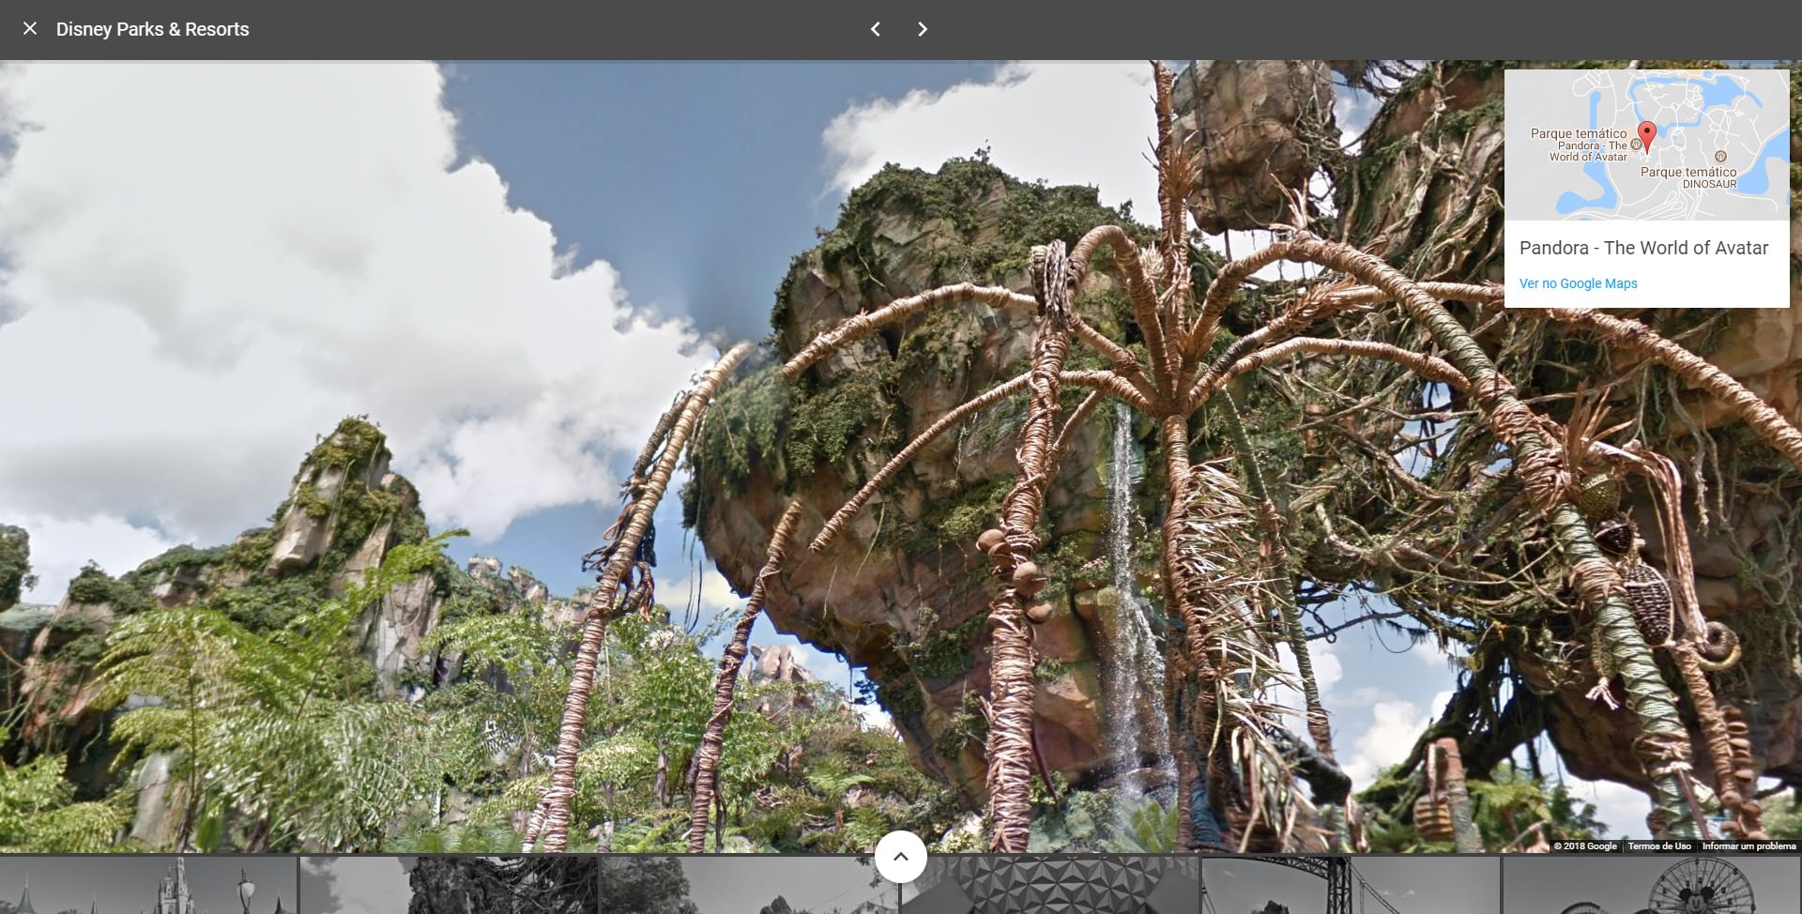Go to the previous panorama with left chevron
This screenshot has height=914, width=1802.
coord(875,29)
